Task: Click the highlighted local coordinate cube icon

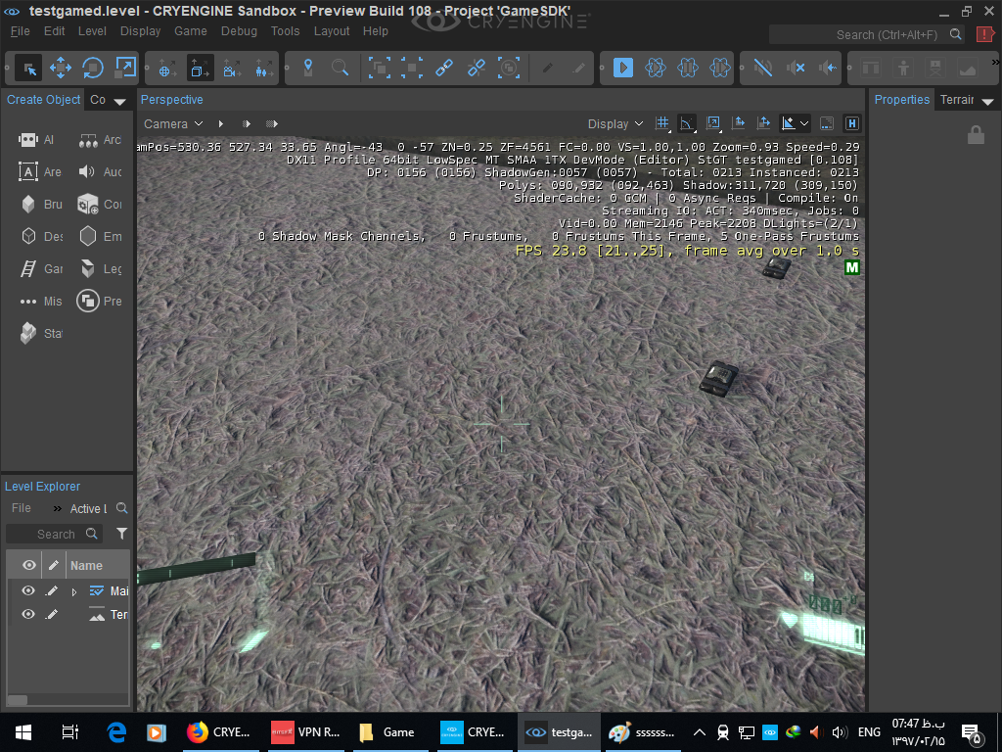Action: [200, 68]
